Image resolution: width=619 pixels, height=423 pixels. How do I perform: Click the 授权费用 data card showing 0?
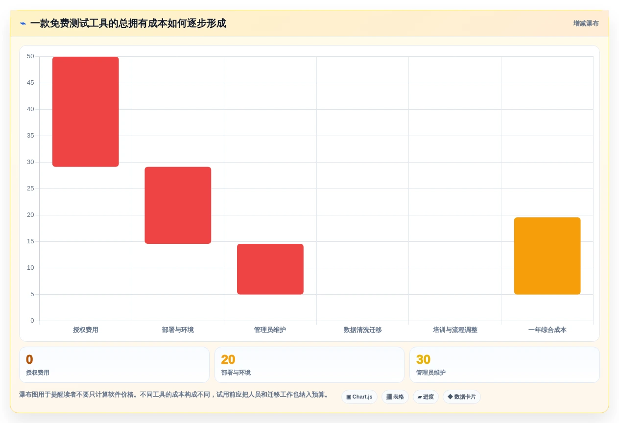(x=114, y=365)
